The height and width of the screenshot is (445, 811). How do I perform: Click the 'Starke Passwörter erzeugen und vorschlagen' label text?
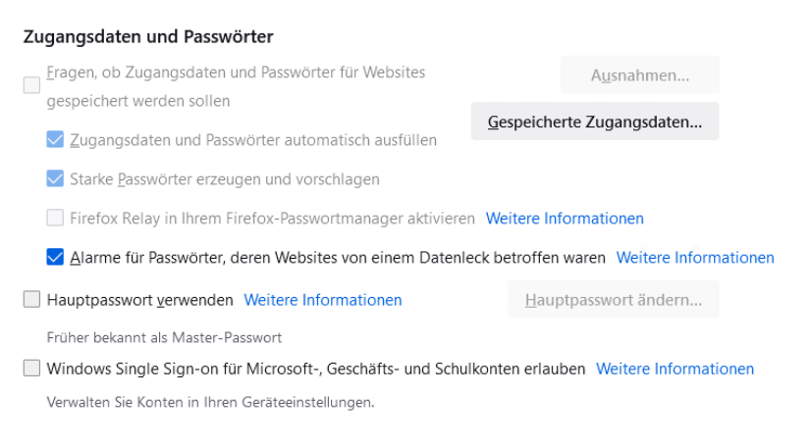pyautogui.click(x=224, y=179)
